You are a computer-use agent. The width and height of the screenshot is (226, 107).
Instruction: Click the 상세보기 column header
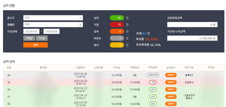click(171, 68)
